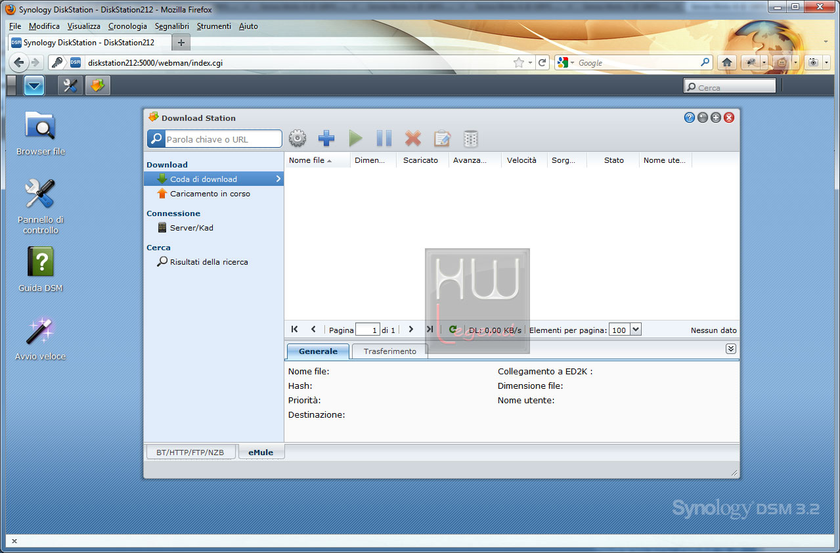This screenshot has width=840, height=553.
Task: Open Firefox Modifica menu
Action: click(45, 26)
